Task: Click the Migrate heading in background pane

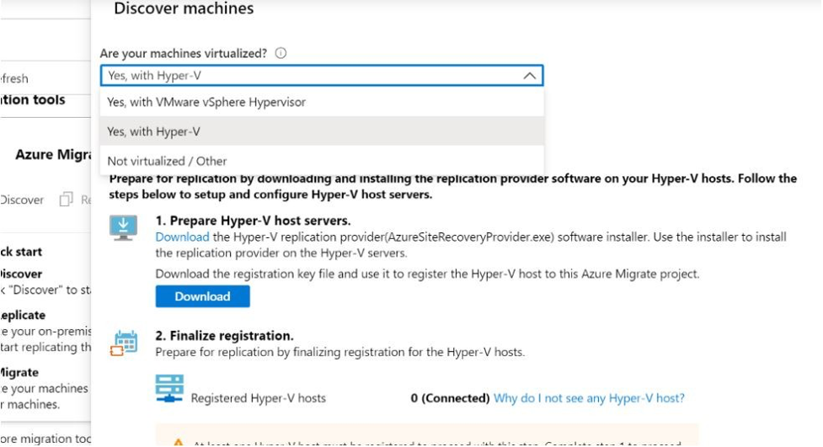Action: pos(19,372)
